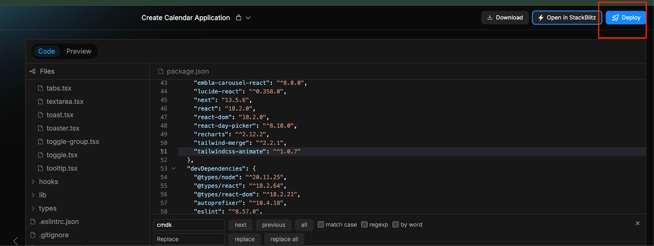Click the "recharts" dependency line
This screenshot has height=246, width=654.
231,134
